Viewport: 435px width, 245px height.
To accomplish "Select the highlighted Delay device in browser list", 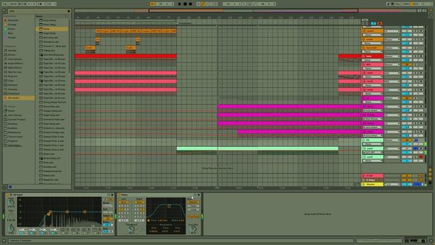I will [x=52, y=29].
